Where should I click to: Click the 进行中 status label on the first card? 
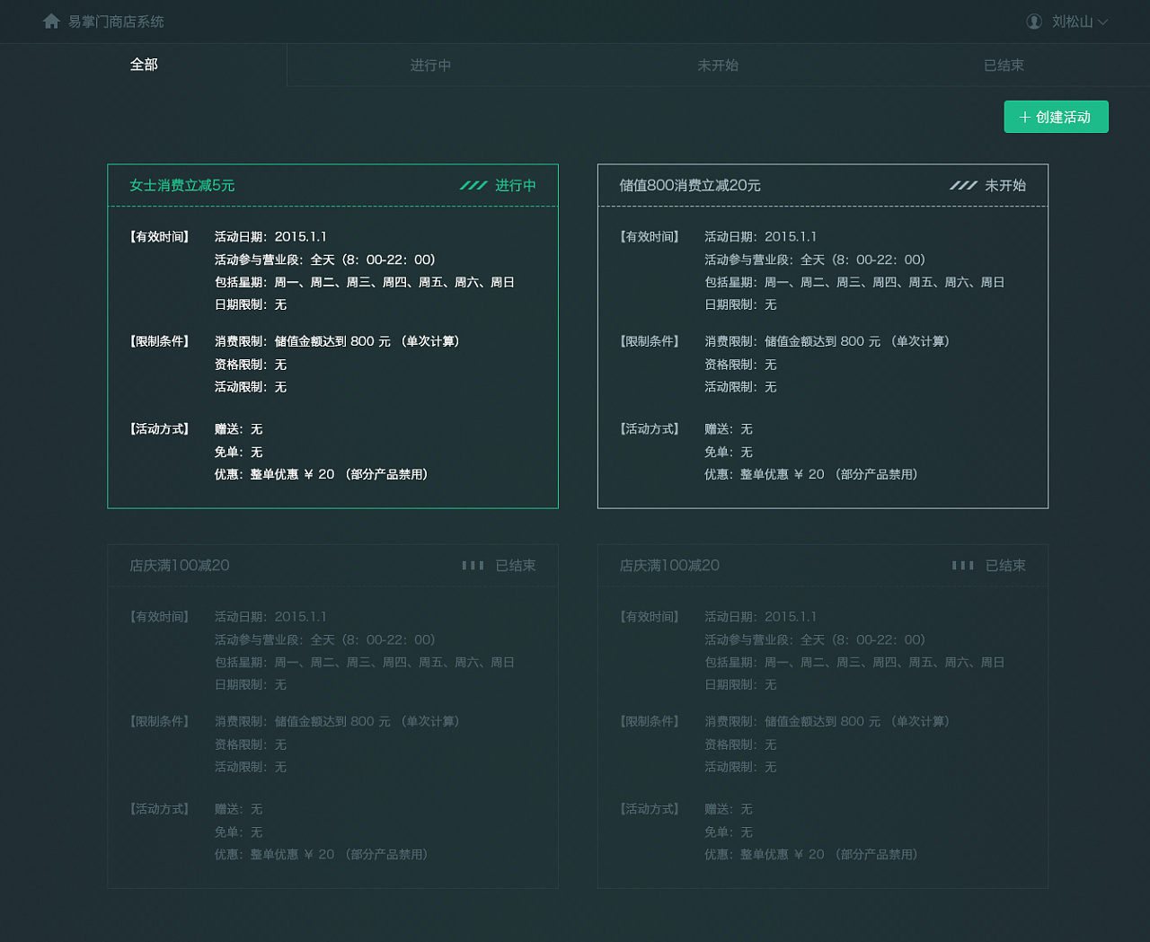[516, 185]
